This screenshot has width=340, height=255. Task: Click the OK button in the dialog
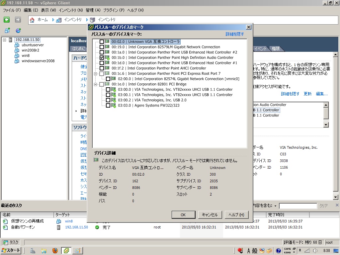click(183, 215)
